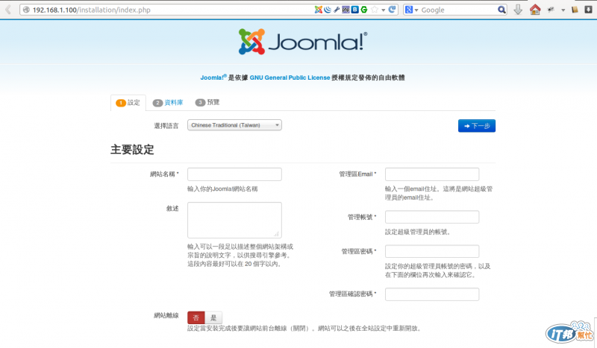This screenshot has height=348, width=597.
Task: Click the browser back arrow
Action: (8, 10)
